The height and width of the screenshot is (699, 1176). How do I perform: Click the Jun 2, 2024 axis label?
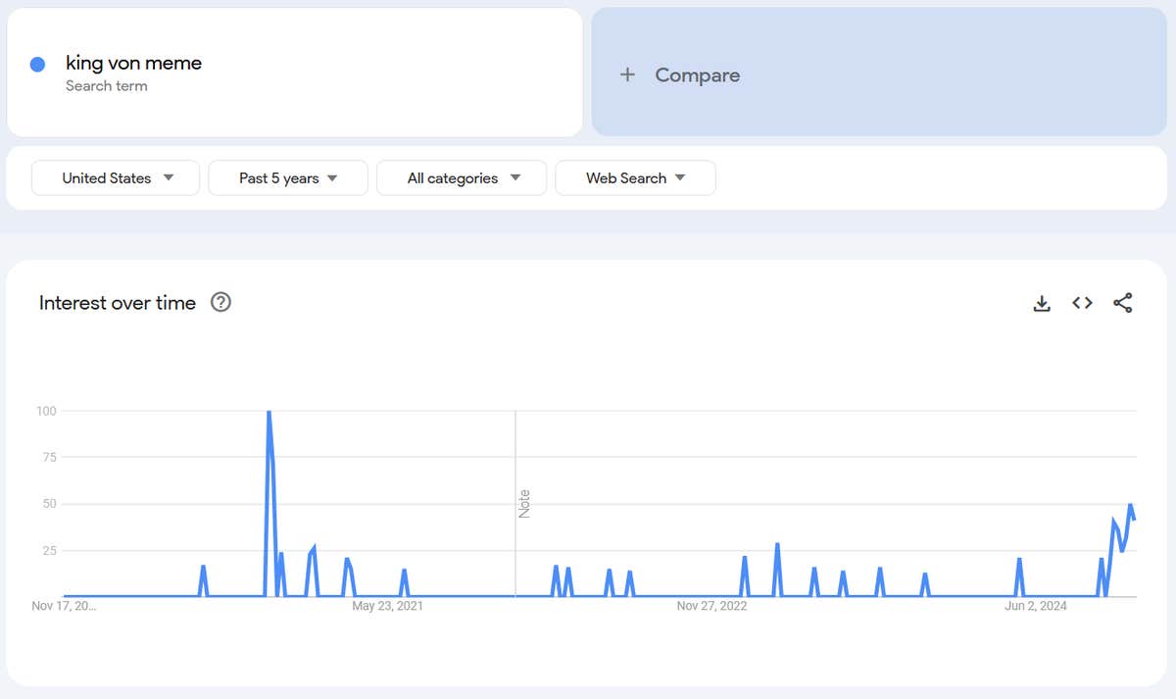pos(1036,606)
